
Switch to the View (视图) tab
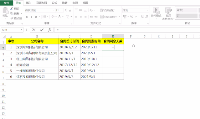[85, 3]
